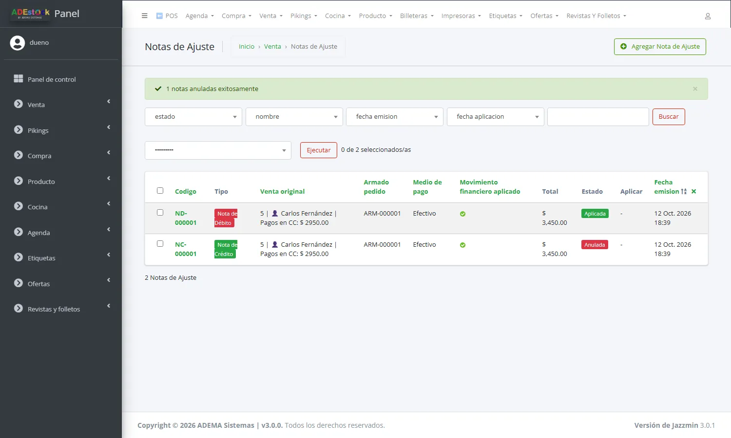The height and width of the screenshot is (438, 731).
Task: Open the Billeteras menu in the top navbar
Action: tap(417, 16)
